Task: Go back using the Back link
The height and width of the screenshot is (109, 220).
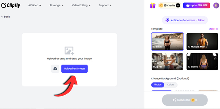Action: pos(6,17)
